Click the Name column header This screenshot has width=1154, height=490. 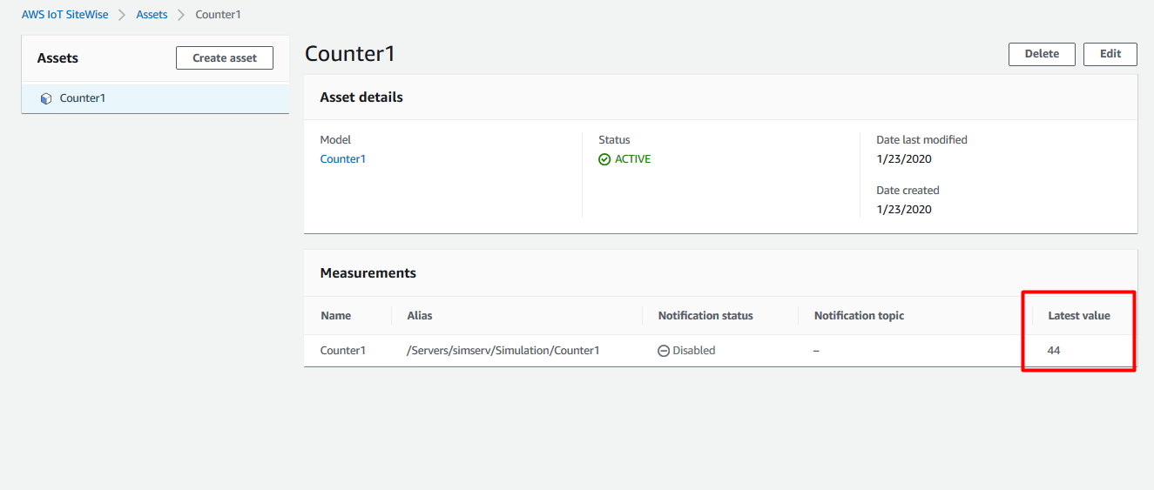click(x=335, y=316)
